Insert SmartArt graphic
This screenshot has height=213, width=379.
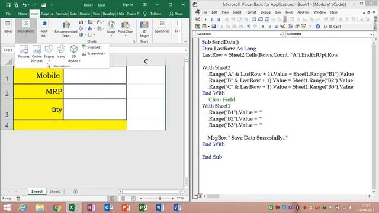91,47
